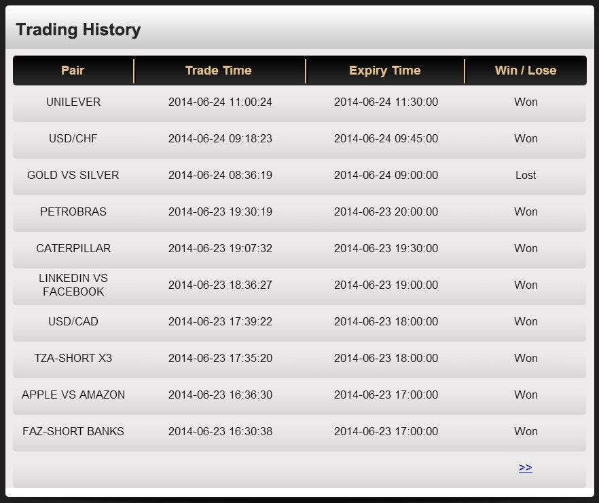Select the FAZ-SHORT BANKS pair cell

(x=73, y=431)
